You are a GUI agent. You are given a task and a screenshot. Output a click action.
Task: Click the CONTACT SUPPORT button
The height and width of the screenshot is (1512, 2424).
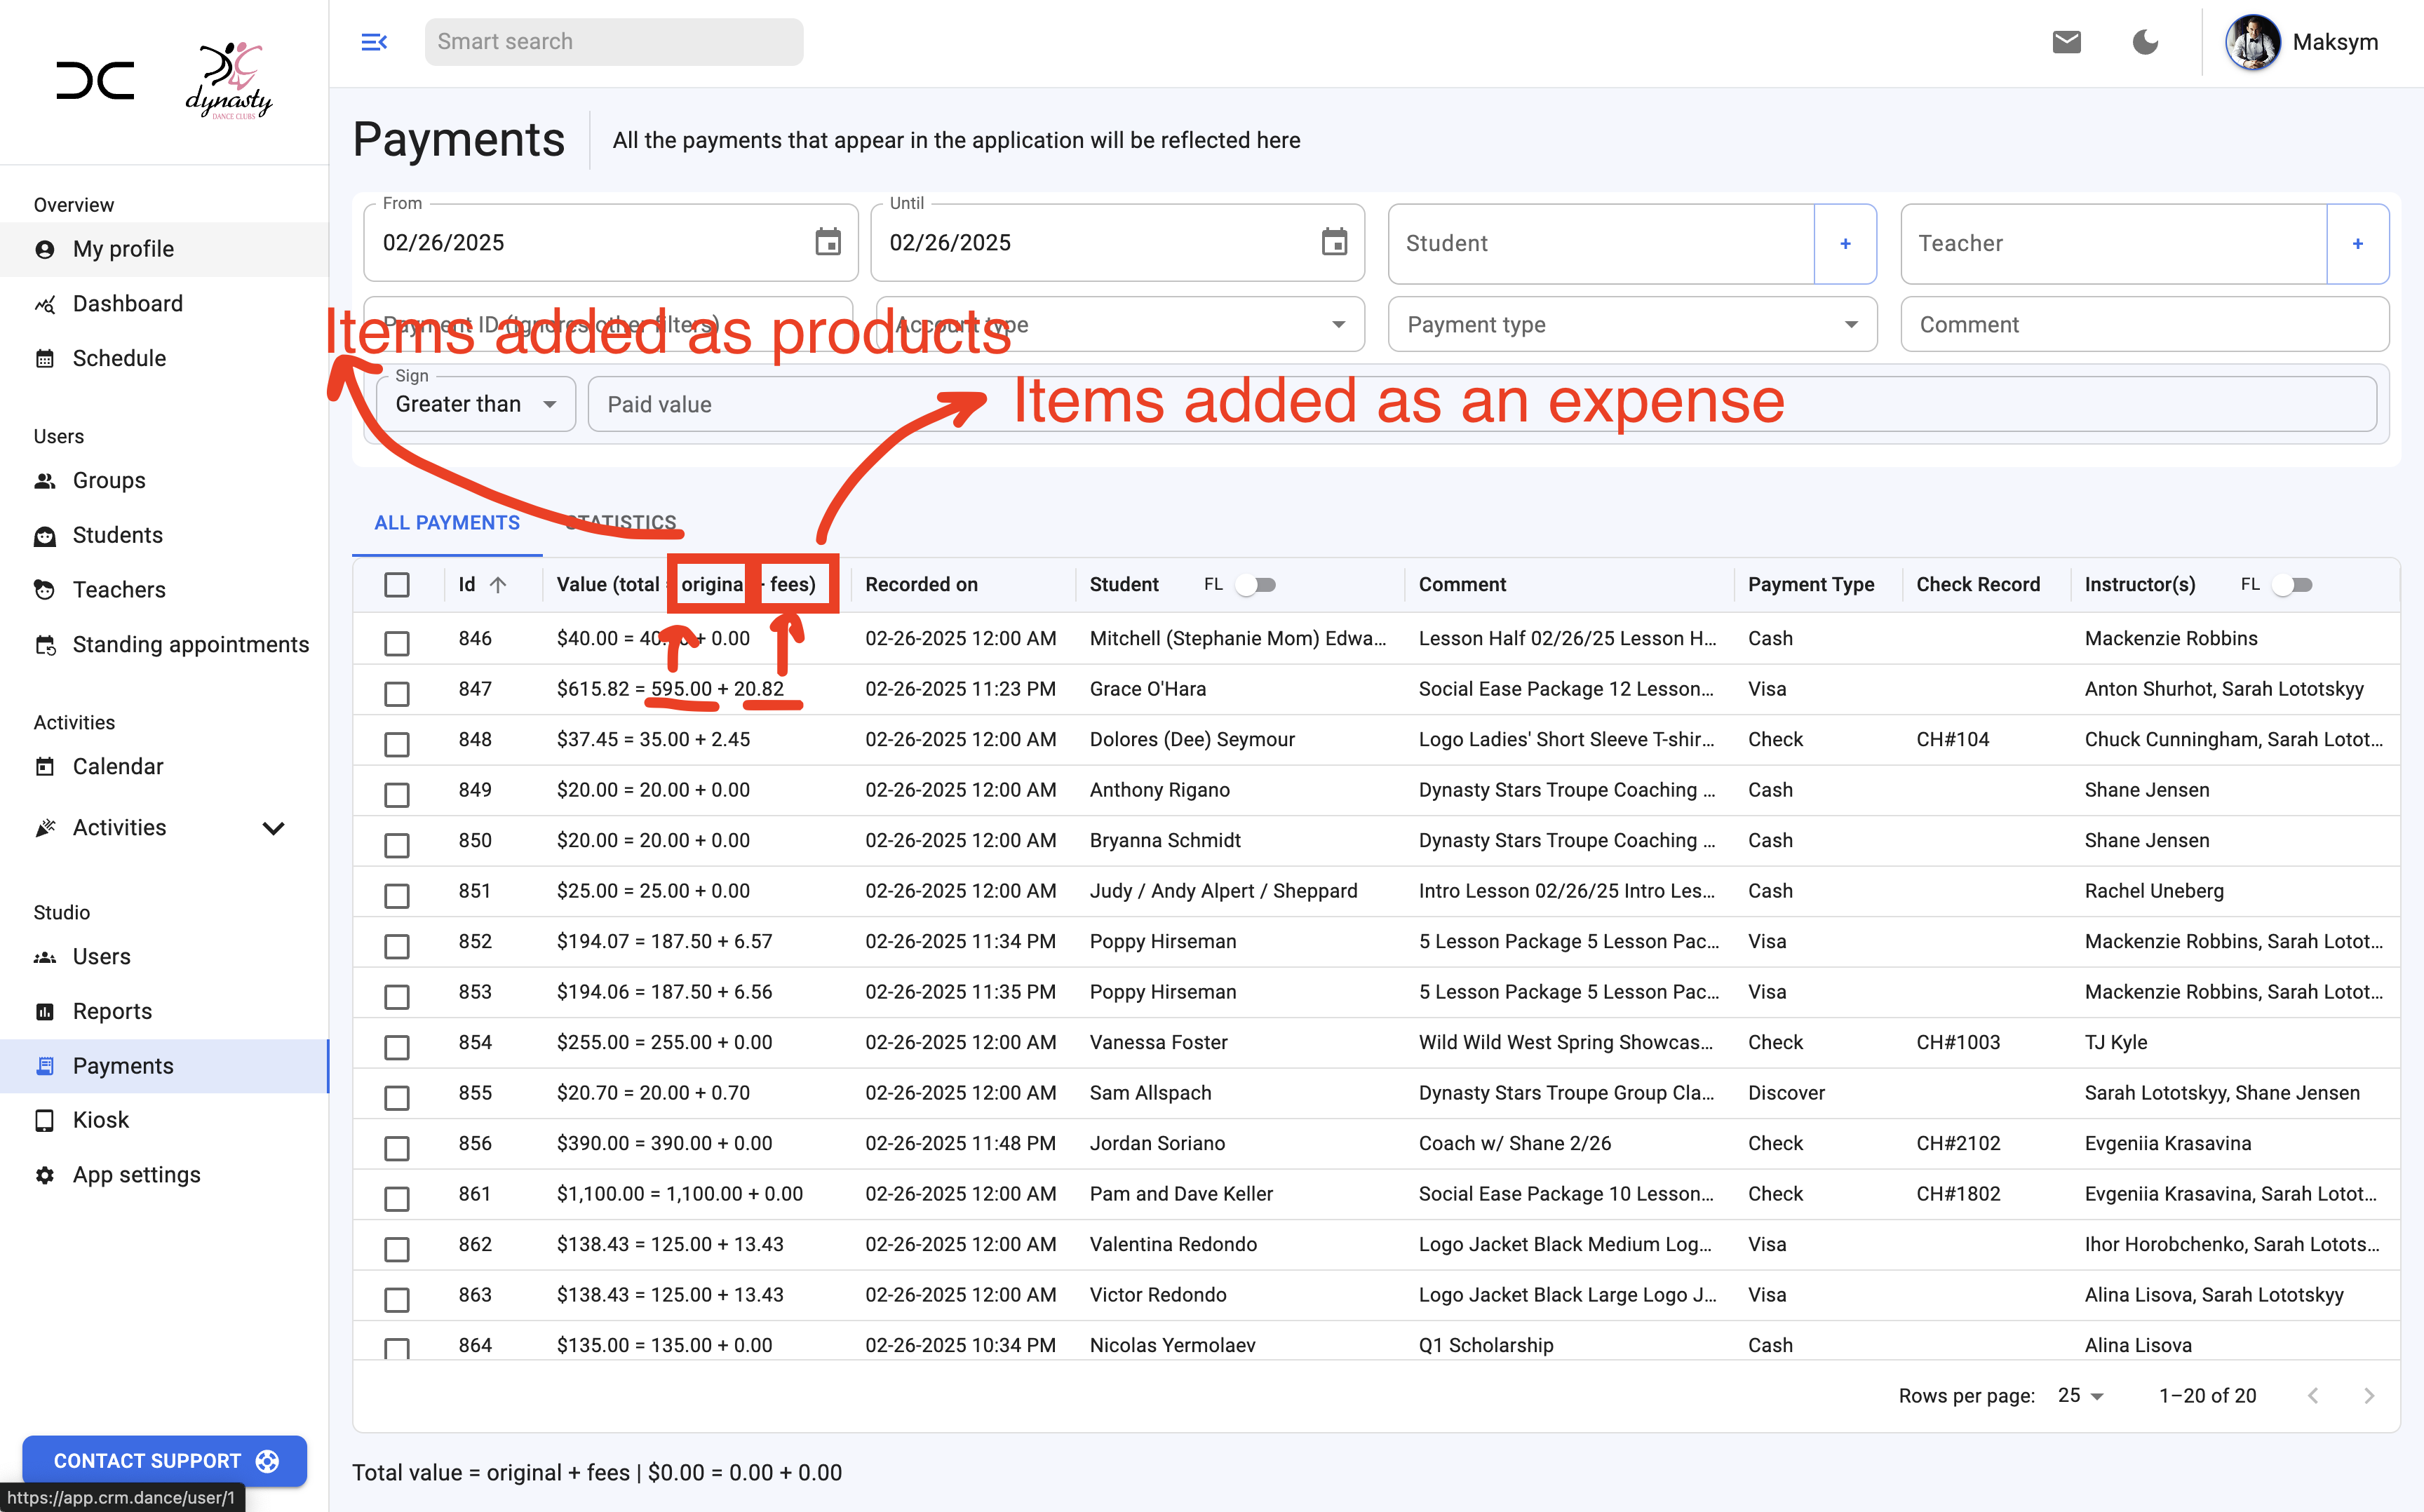(164, 1461)
